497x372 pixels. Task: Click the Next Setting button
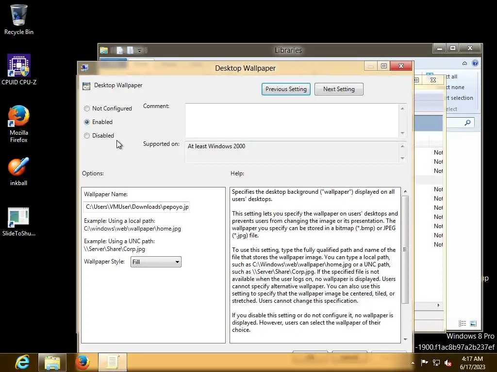pos(339,89)
